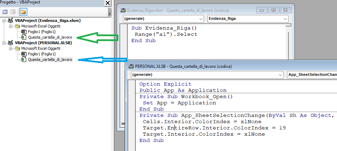This screenshot has width=337, height=151.
Task: Click Private Sub Workbook_Open() line
Action: pos(186,97)
